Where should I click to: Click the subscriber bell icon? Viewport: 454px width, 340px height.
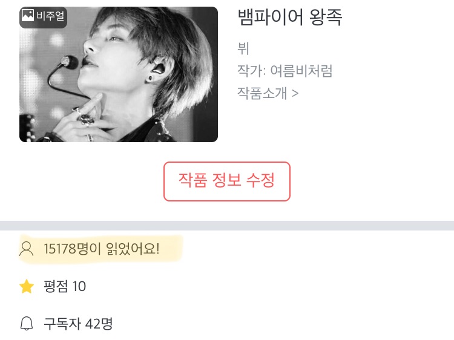click(27, 324)
